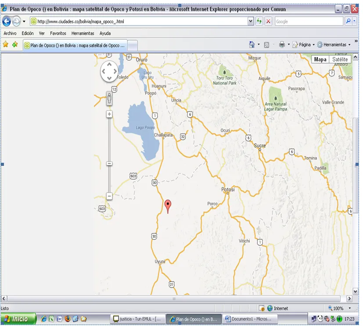Go back to the previous page
The height and width of the screenshot is (326, 363).
click(7, 21)
